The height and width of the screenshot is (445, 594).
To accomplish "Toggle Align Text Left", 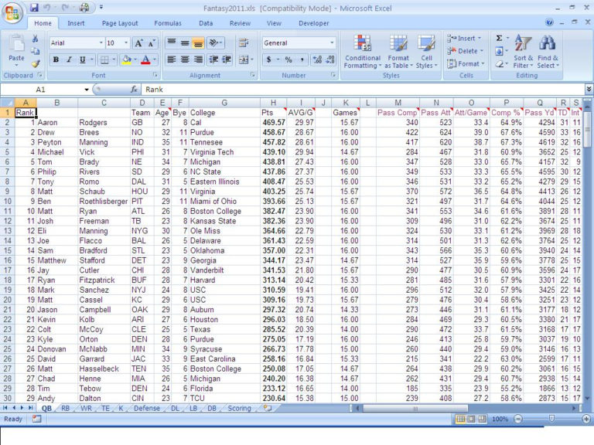I will coord(172,59).
